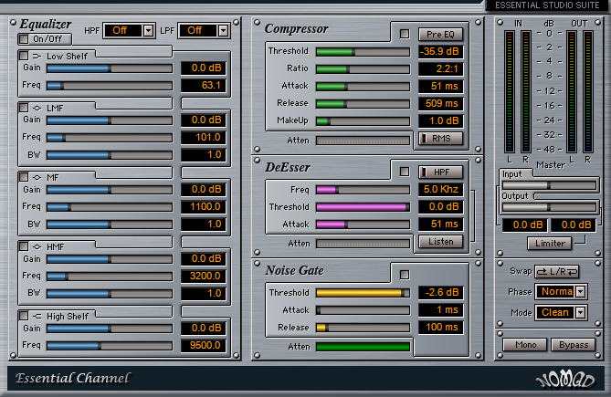Screen dimensions: 611x397
Task: Click the High Shelf filter shape icon
Action: (x=37, y=316)
